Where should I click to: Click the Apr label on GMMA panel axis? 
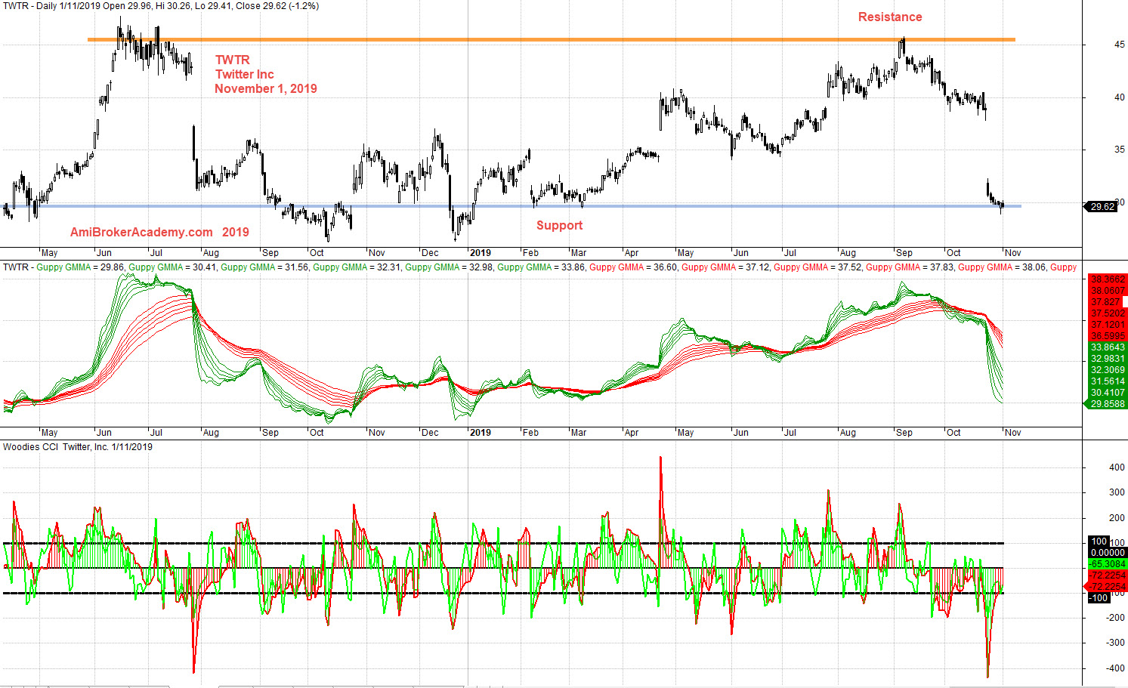tap(631, 433)
